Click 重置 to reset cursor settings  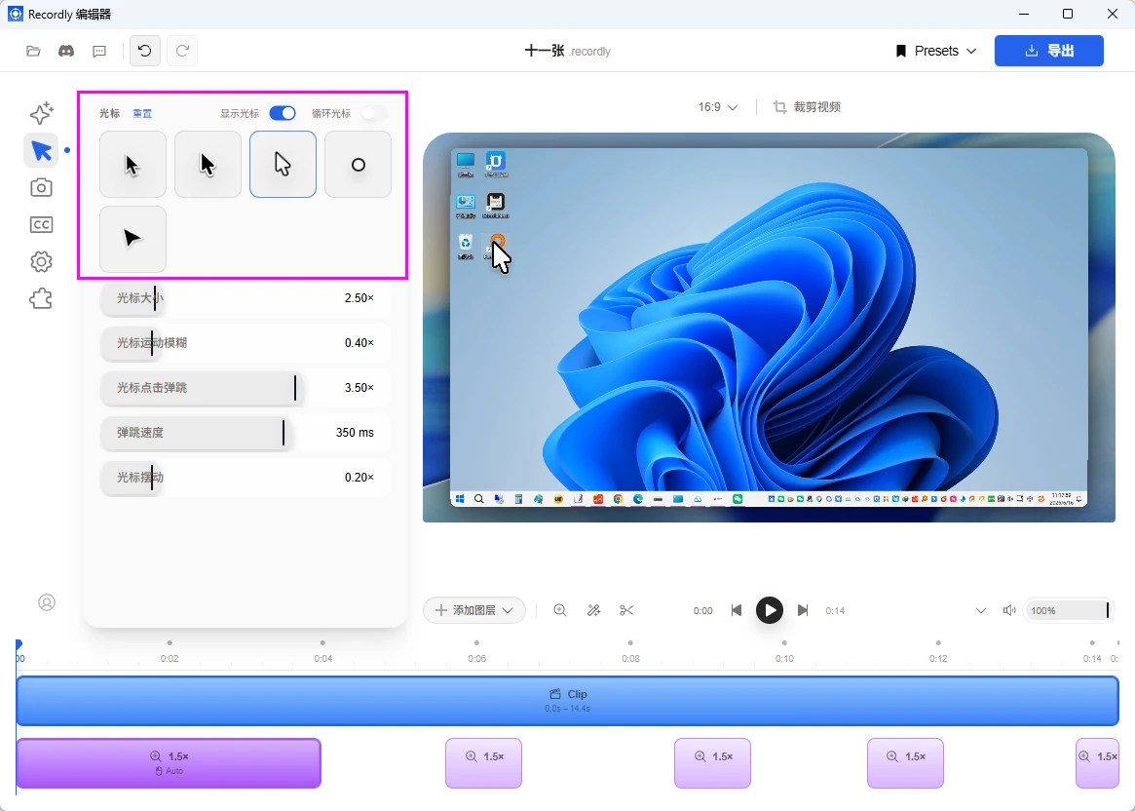click(142, 114)
